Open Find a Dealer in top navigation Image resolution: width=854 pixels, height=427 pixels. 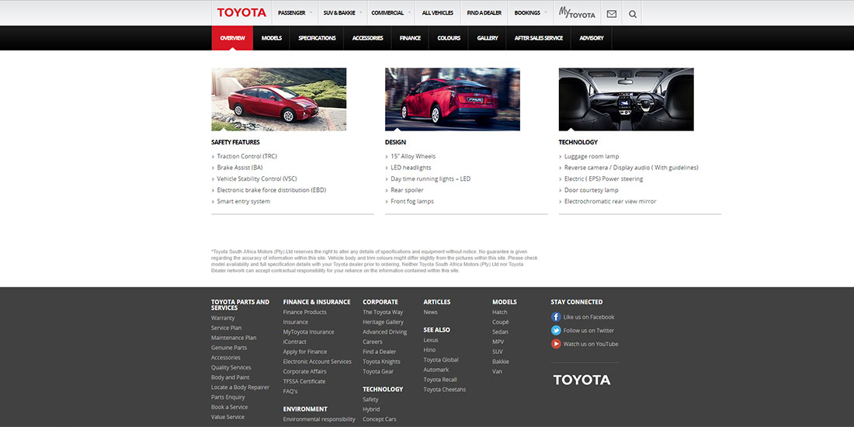click(x=484, y=13)
